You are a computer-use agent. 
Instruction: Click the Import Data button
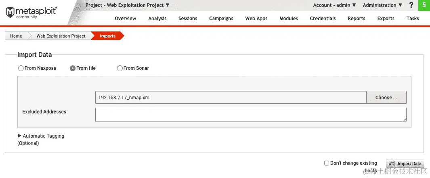click(405, 164)
